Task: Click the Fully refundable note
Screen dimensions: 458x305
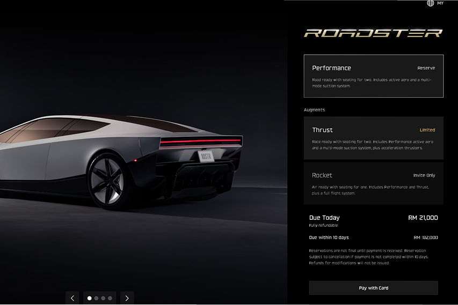Action: (x=323, y=225)
